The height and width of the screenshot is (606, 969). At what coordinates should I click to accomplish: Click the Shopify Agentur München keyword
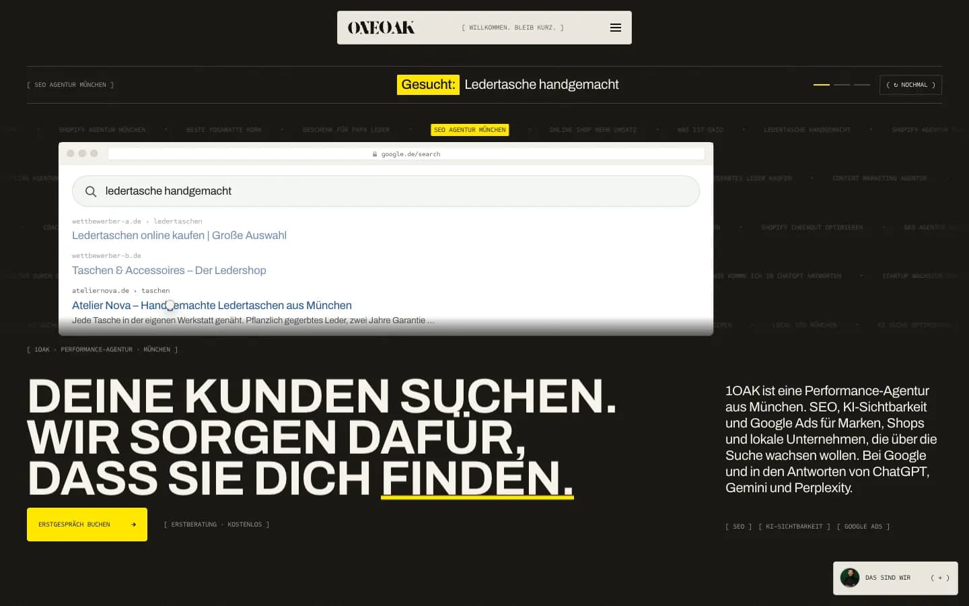[102, 130]
